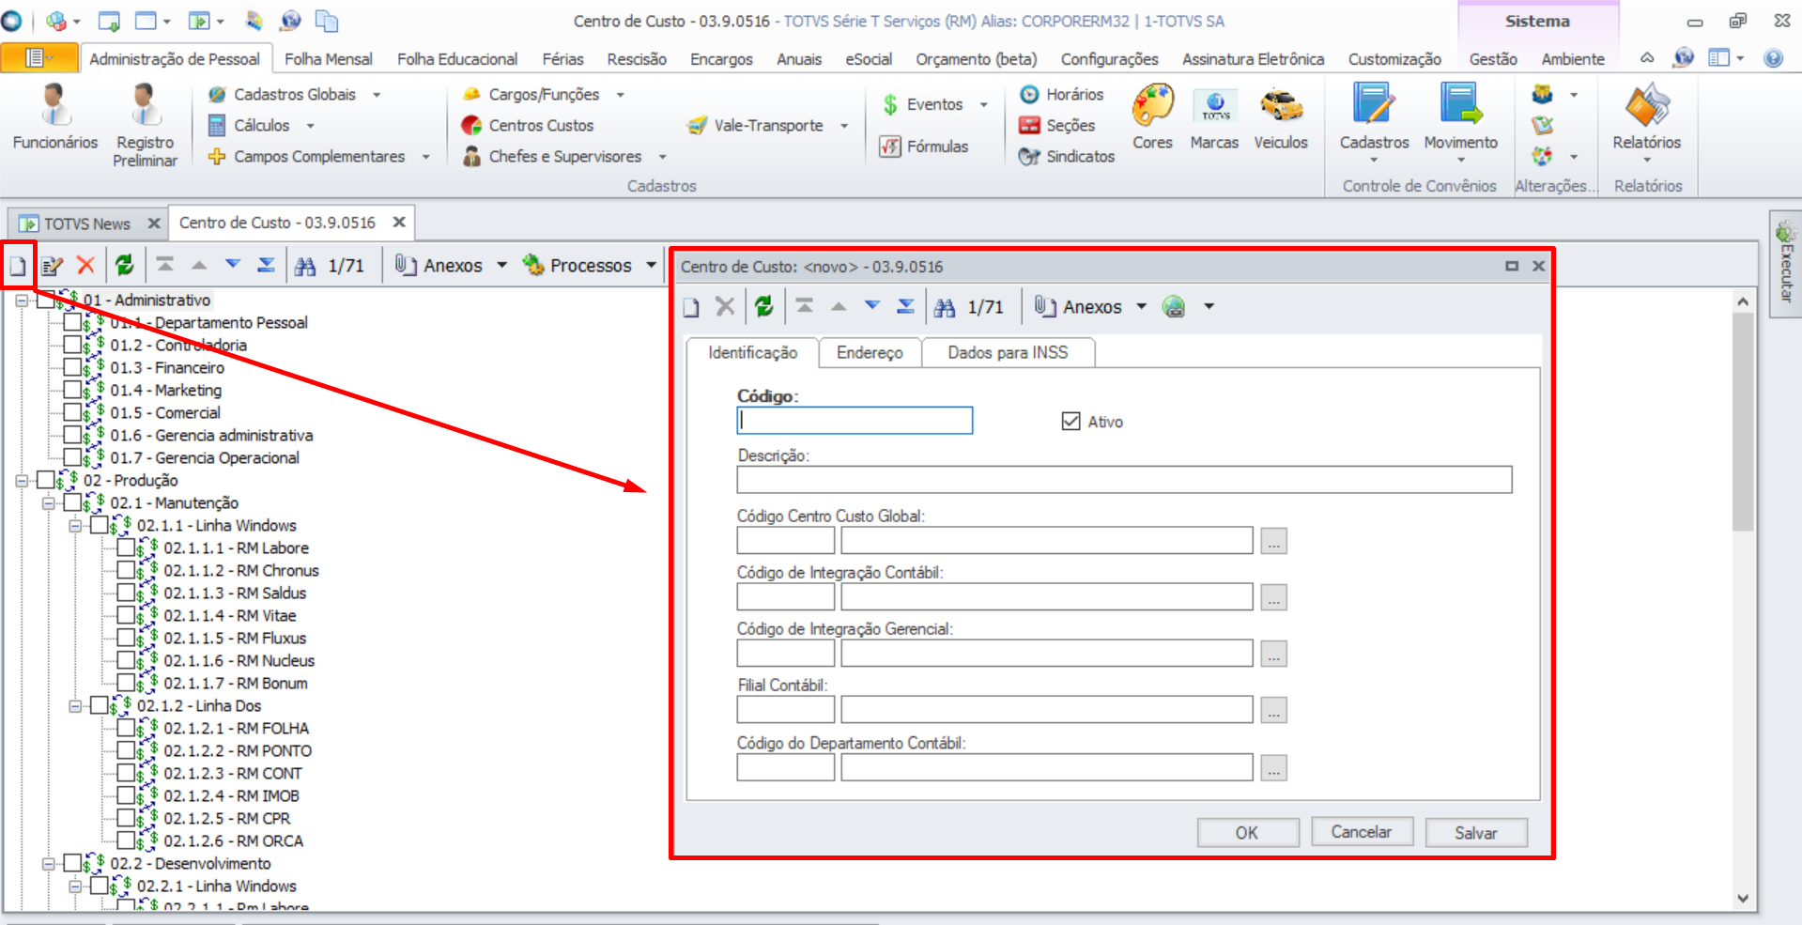
Task: Click the refresh icon in the tree toolbar
Action: 125,265
